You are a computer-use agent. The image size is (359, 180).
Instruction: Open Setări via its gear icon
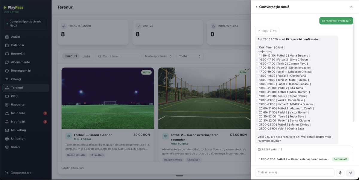[x=7, y=147]
